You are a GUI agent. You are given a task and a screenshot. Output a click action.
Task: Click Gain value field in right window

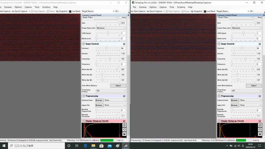[x=259, y=23]
